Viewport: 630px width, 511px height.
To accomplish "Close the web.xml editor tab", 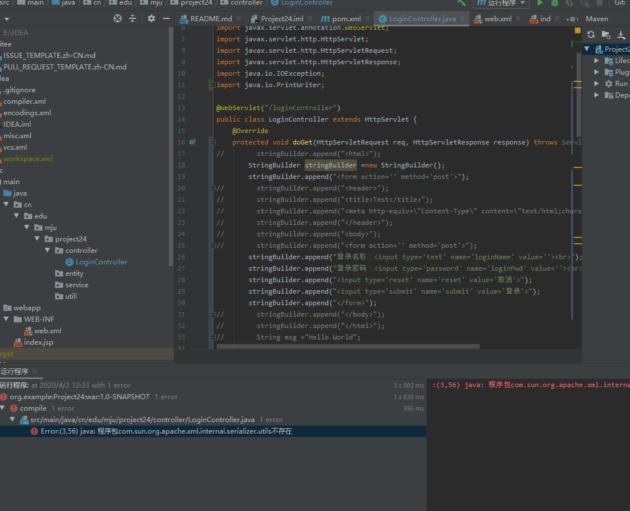I will pyautogui.click(x=518, y=18).
